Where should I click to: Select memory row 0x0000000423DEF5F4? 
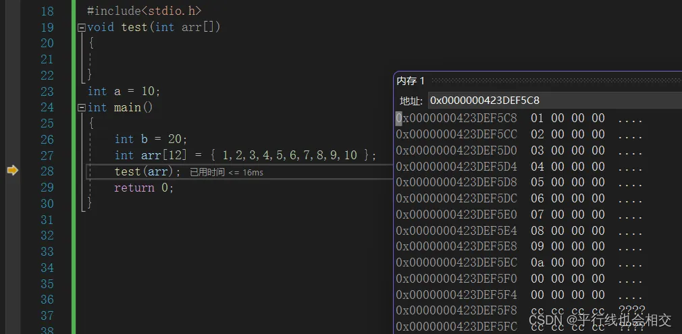click(x=519, y=295)
